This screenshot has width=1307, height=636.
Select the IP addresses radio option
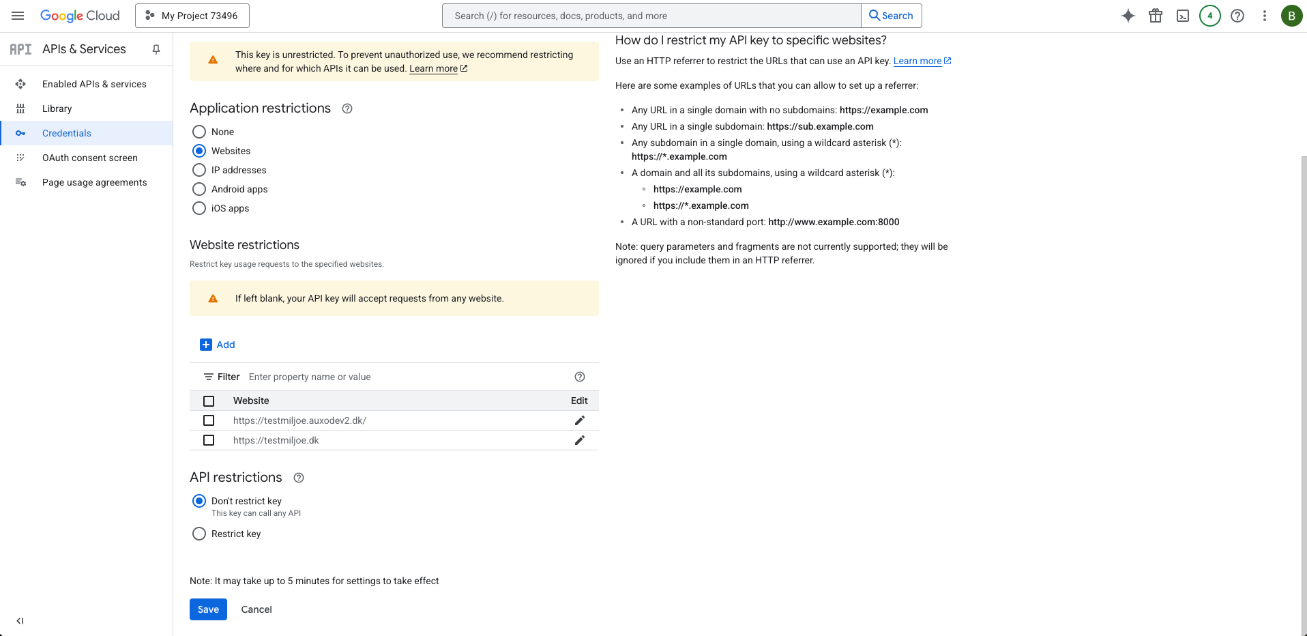click(x=199, y=170)
